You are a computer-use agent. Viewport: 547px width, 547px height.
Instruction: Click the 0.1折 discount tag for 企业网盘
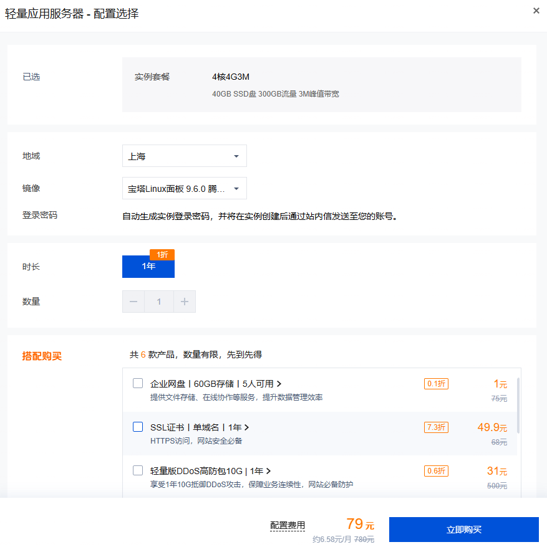tap(436, 384)
